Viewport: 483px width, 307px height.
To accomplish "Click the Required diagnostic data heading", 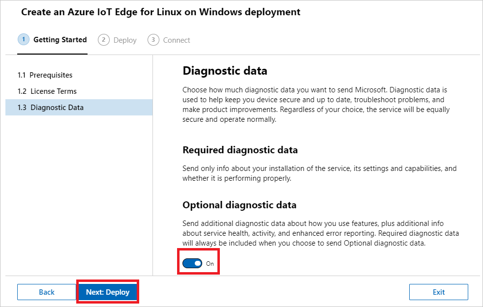I will tap(240, 150).
